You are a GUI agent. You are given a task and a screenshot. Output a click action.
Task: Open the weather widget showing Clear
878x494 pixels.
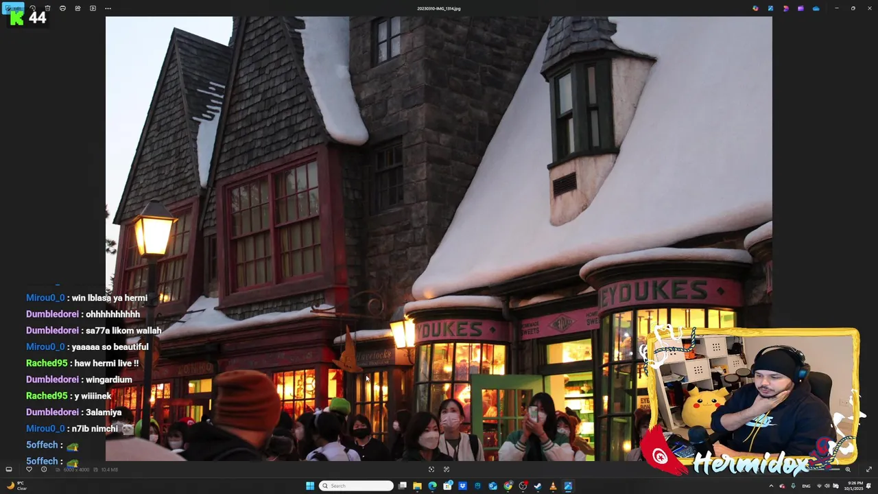[x=17, y=486]
